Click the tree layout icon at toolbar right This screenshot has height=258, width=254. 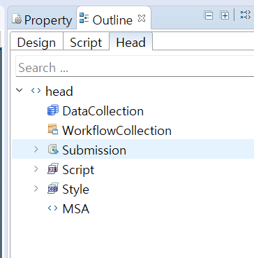[x=245, y=15]
